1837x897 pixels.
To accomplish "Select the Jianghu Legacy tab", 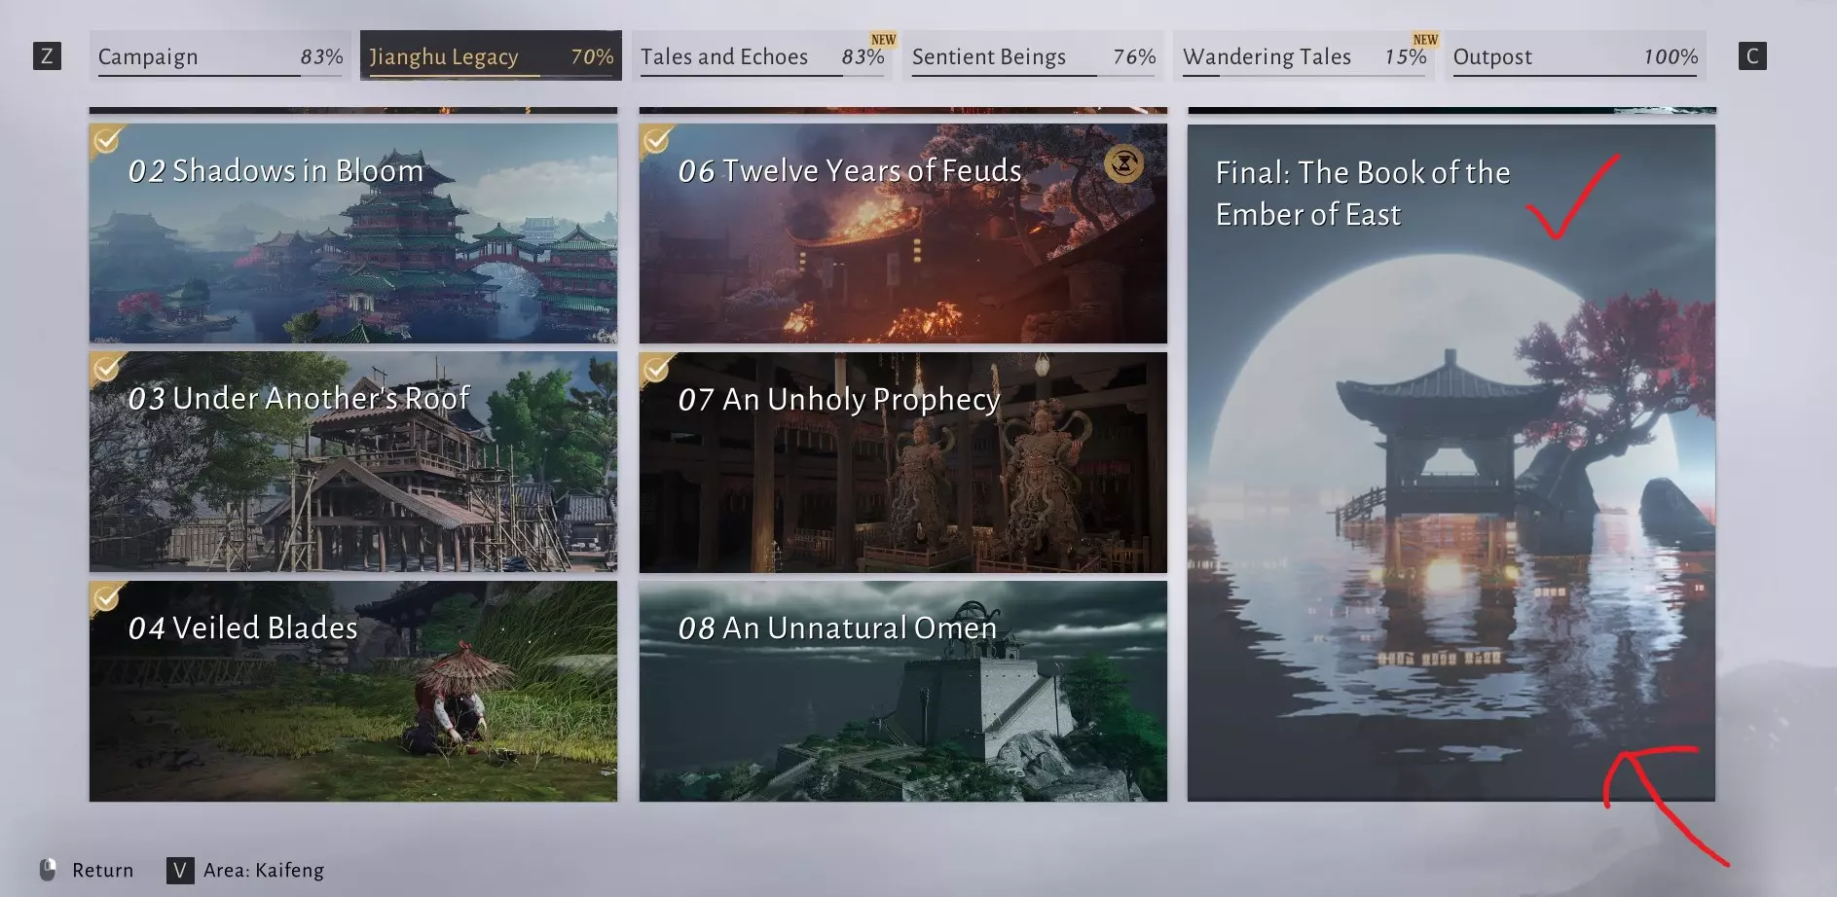I will point(491,55).
